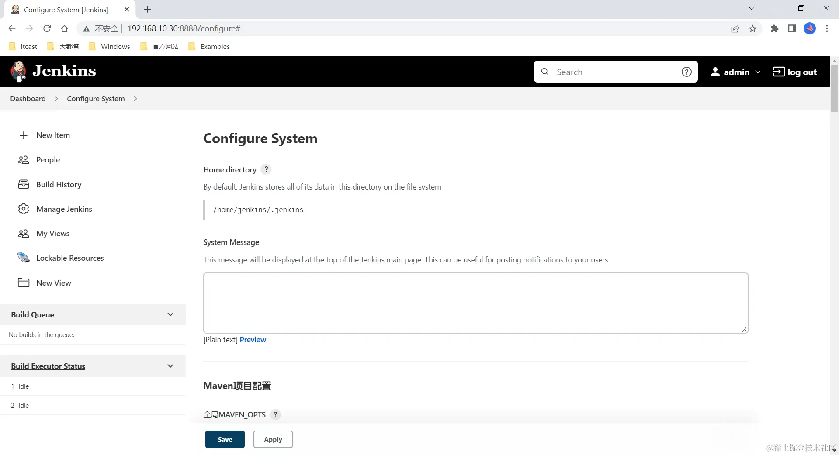Click the /home/jenkins/.jenkins path text
Image resolution: width=839 pixels, height=455 pixels.
coord(258,210)
